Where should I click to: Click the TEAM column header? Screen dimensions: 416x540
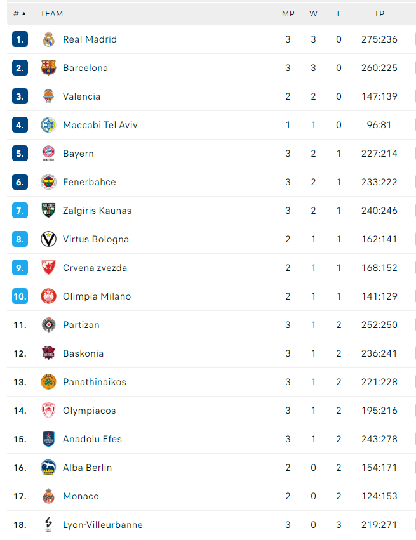pyautogui.click(x=51, y=13)
